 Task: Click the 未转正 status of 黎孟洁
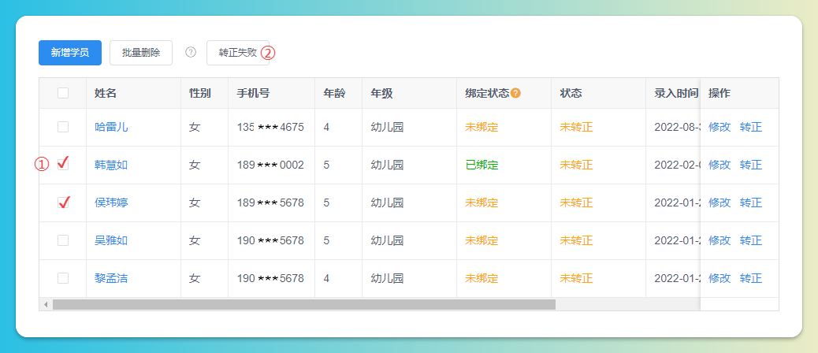pos(576,278)
